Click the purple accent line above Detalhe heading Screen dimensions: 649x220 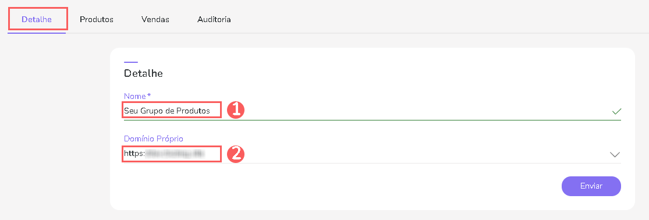coord(131,62)
